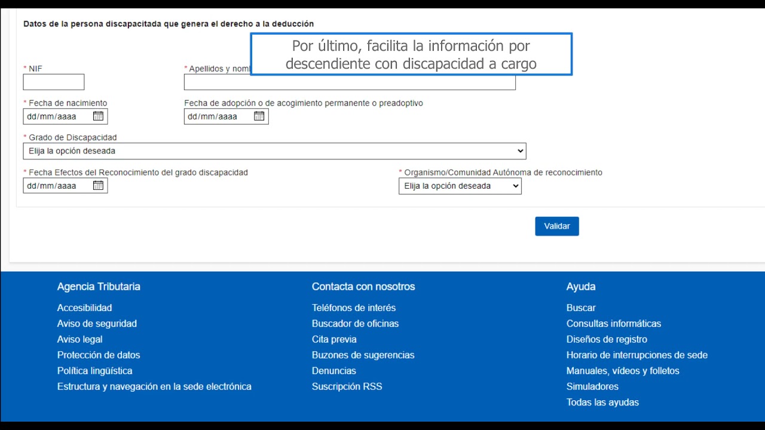This screenshot has width=765, height=430.
Task: Go to Aviso de seguridad link
Action: coord(97,324)
